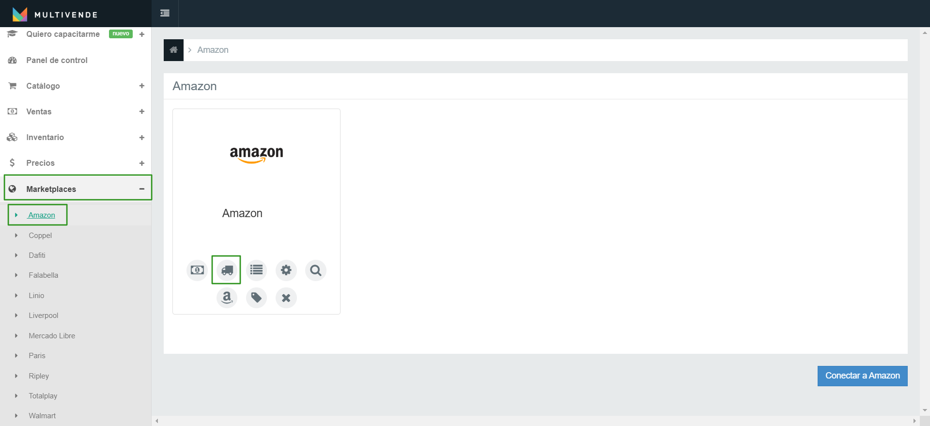This screenshot has height=426, width=930.
Task: Click the money bill icon on Amazon card
Action: (197, 270)
